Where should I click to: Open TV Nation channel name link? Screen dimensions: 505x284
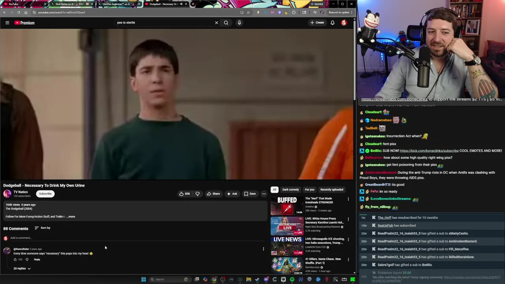tap(21, 192)
